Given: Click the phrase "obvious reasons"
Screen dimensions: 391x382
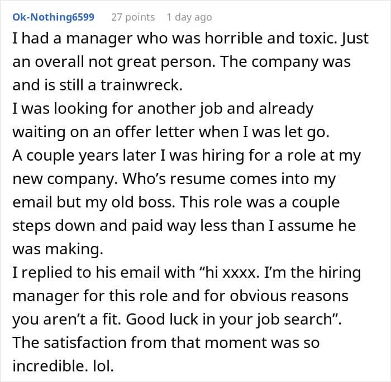Looking at the screenshot, I should 289,296.
